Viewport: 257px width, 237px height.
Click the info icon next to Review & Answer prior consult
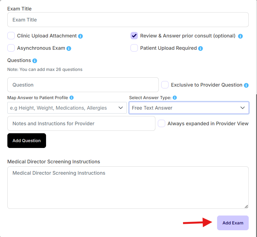240,36
